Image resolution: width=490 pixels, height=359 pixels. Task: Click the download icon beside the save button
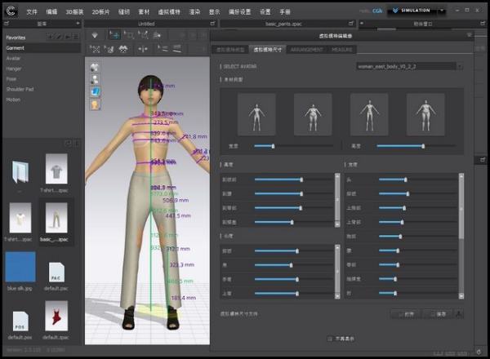coord(457,312)
